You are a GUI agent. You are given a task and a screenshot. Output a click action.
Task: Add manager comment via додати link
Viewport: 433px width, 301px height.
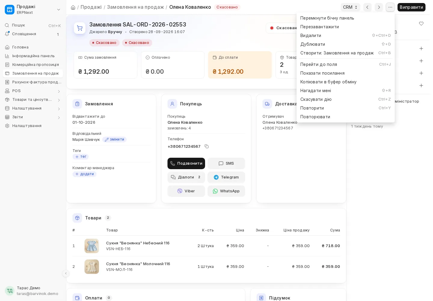[x=84, y=174]
